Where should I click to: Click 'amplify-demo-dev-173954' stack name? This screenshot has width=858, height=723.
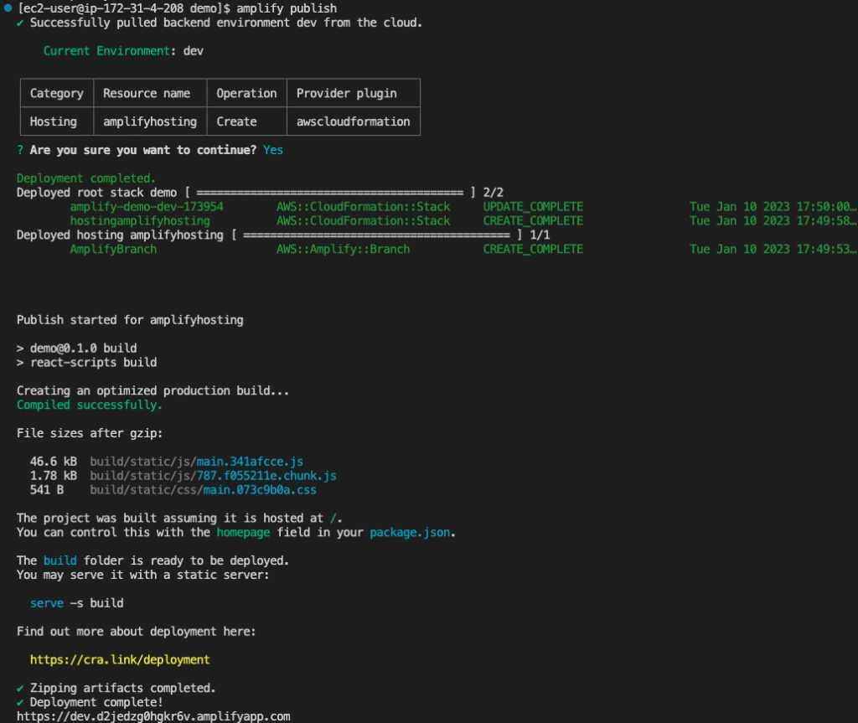147,207
